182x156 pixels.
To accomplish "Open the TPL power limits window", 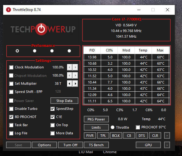I will pyautogui.click(x=103, y=136).
